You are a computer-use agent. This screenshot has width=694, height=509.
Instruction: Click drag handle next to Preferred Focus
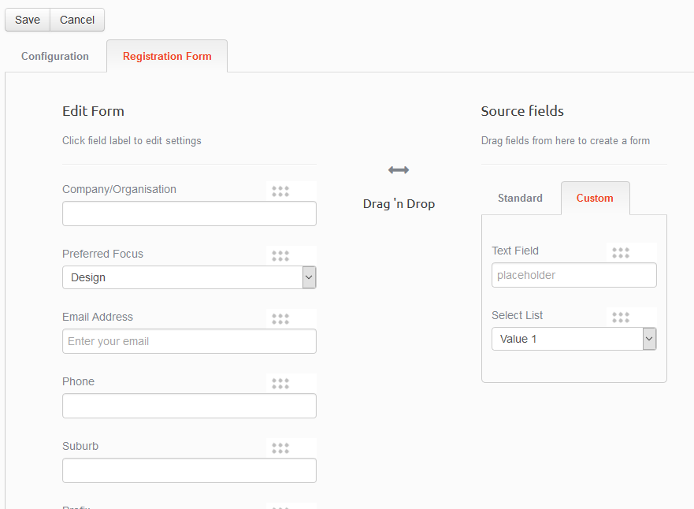click(x=280, y=255)
